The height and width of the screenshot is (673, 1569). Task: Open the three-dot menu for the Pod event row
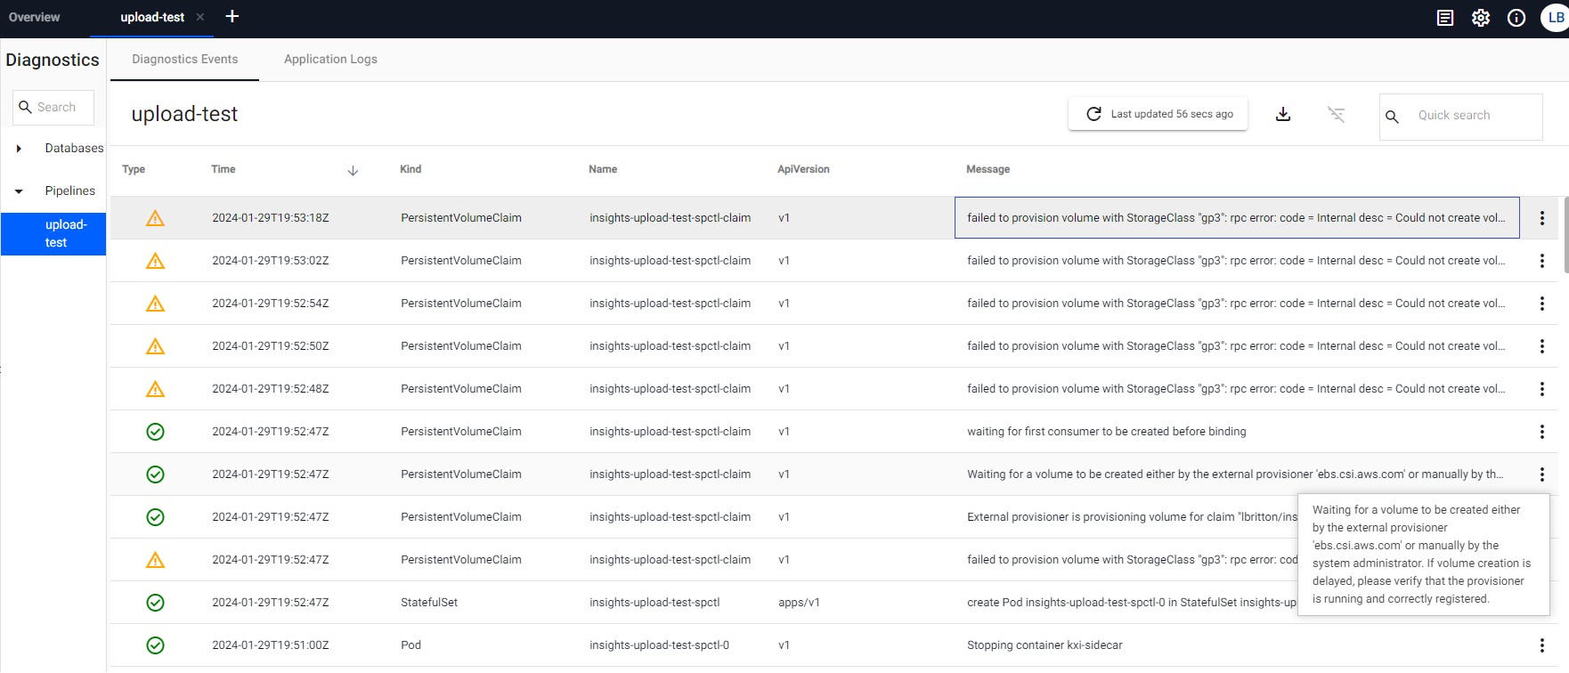[x=1542, y=645]
